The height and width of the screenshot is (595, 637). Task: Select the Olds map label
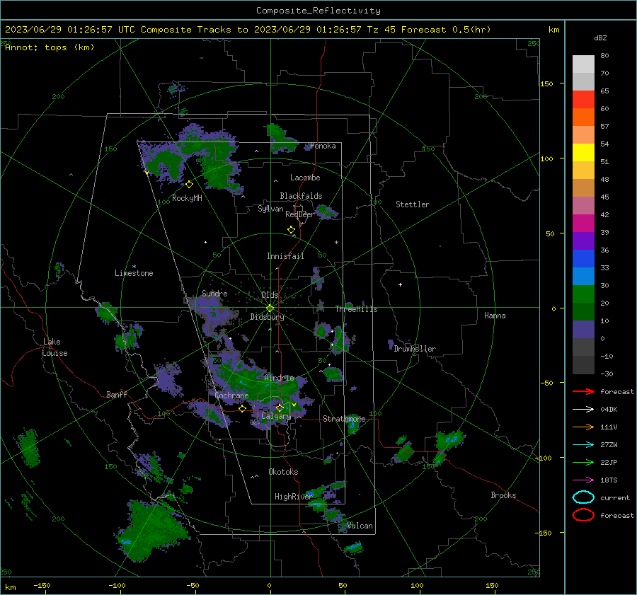(x=270, y=295)
